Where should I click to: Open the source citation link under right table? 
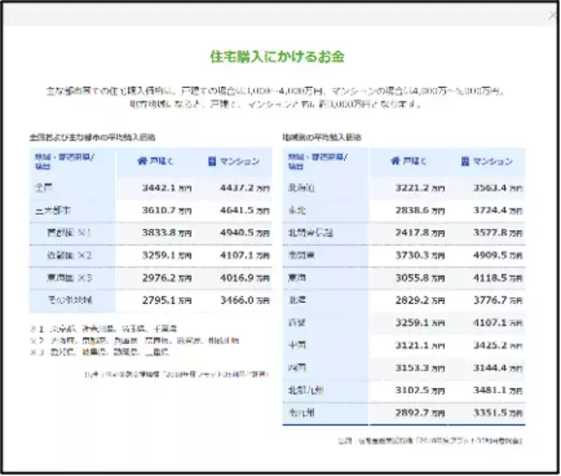point(430,440)
